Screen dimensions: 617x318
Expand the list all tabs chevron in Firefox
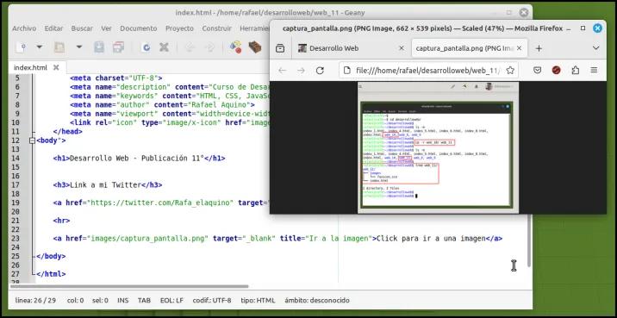[595, 48]
